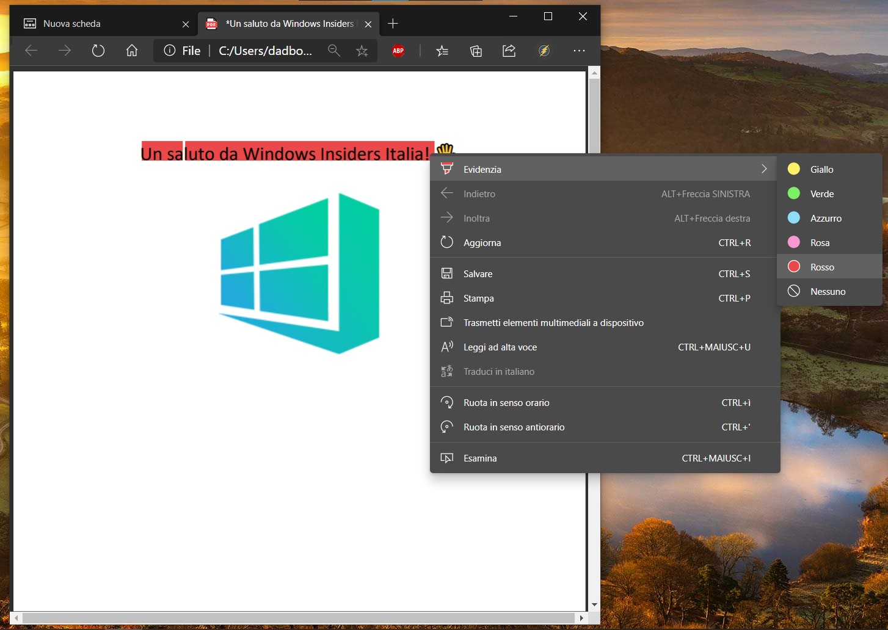Click the Evidenzia highlighter icon

(447, 168)
